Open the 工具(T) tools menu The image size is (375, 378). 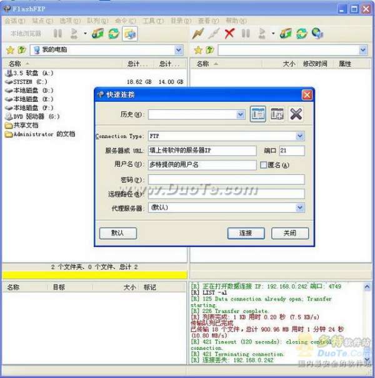coord(153,21)
